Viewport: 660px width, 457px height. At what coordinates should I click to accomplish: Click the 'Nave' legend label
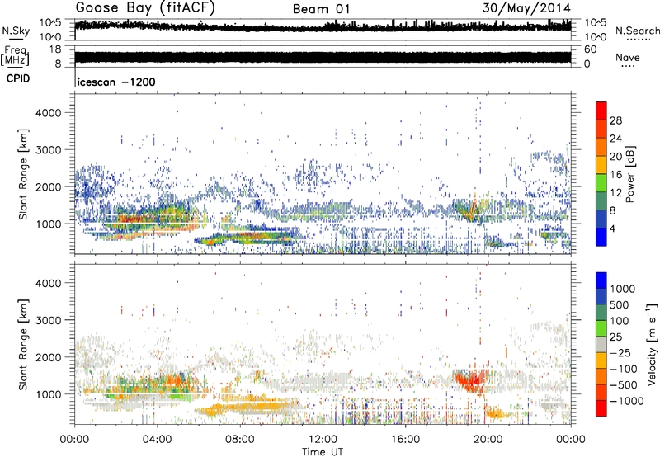click(x=628, y=57)
